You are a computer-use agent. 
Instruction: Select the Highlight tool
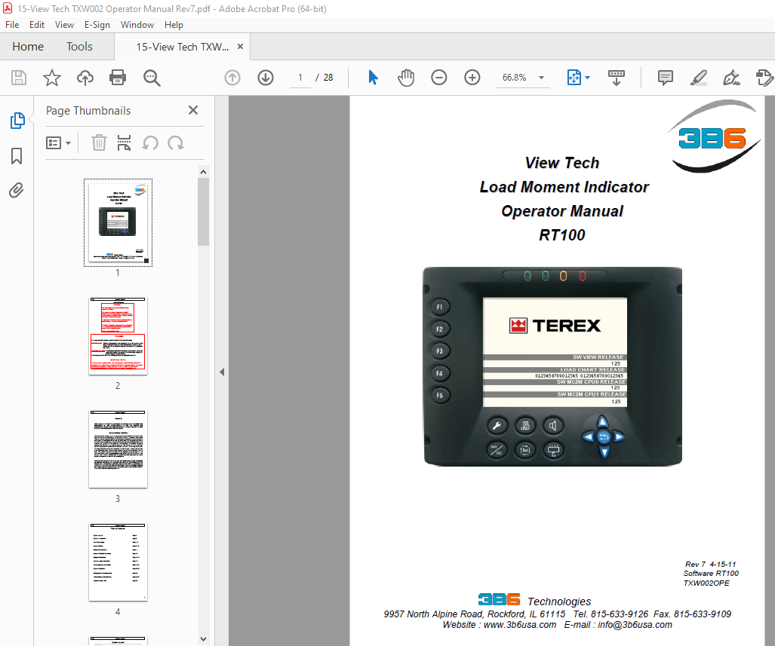point(698,77)
